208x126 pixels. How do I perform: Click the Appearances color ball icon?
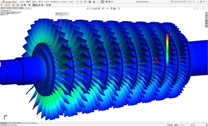(x=112, y=8)
